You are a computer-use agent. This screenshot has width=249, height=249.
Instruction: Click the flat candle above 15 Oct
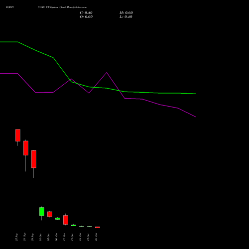click(90, 227)
